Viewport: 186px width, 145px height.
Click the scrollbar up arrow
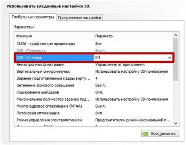click(176, 35)
